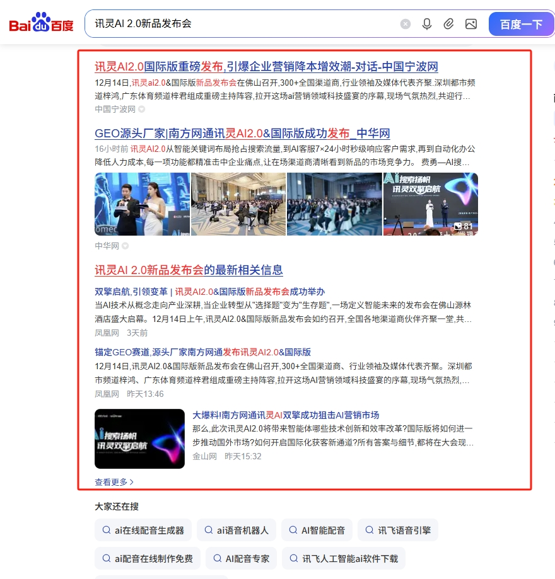Open the 锚定GEO赛道 news article
The width and height of the screenshot is (555, 579).
point(202,352)
